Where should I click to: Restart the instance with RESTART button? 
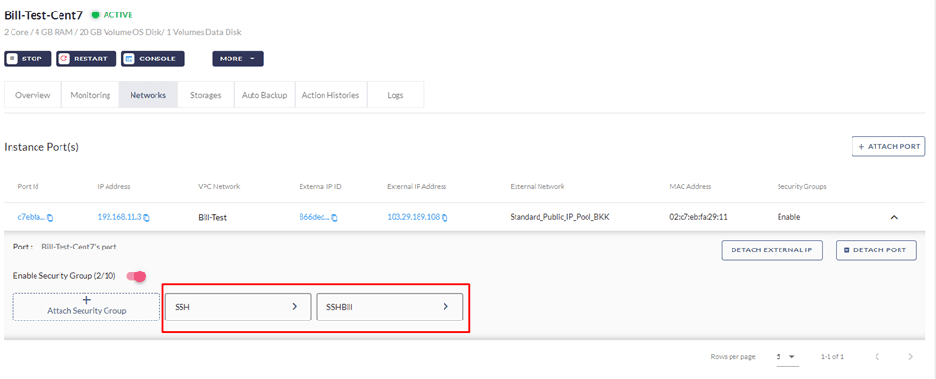(x=86, y=59)
